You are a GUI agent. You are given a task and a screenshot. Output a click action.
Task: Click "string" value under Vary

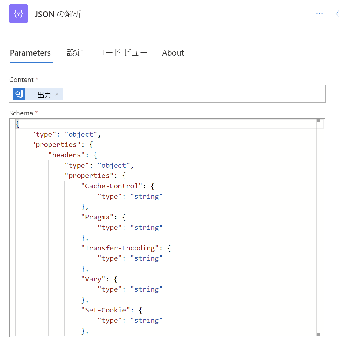click(147, 289)
